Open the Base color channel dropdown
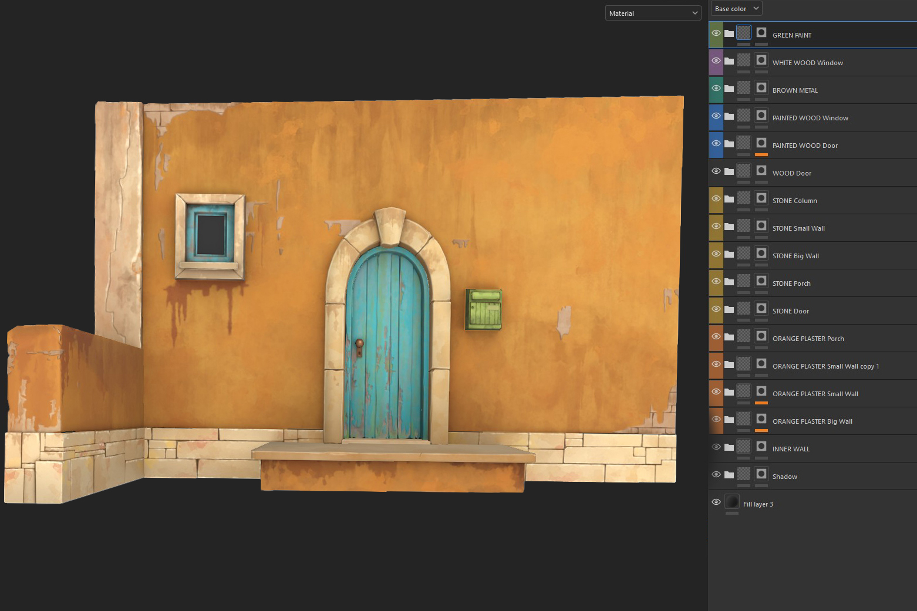 [x=736, y=8]
